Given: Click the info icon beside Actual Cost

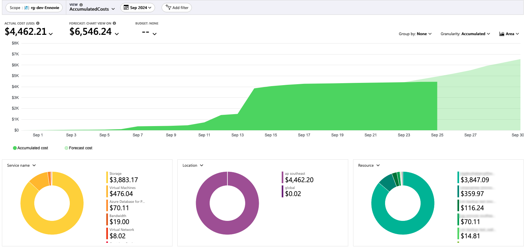Looking at the screenshot, I should coord(38,23).
